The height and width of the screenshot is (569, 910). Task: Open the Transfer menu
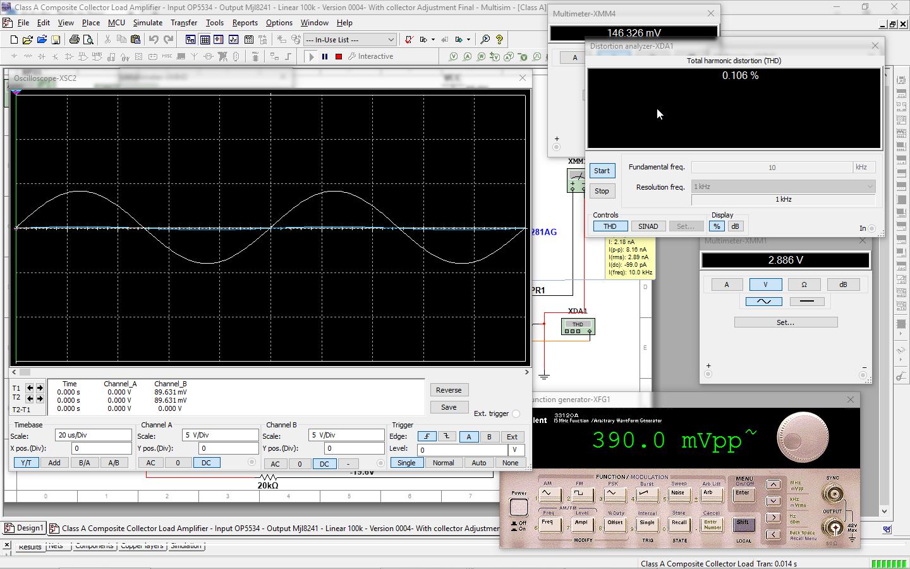coord(184,23)
